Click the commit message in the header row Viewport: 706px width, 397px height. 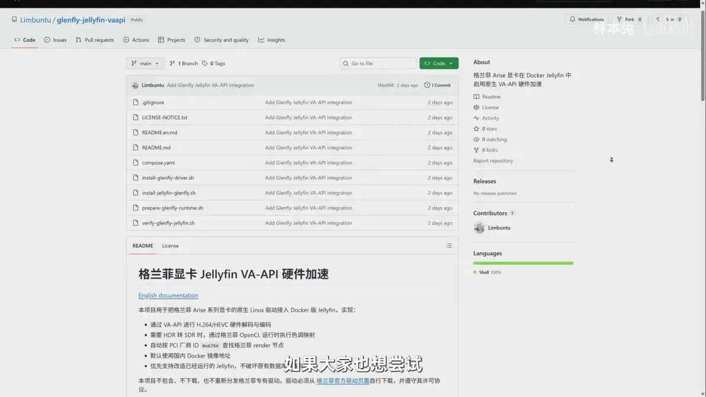(210, 85)
